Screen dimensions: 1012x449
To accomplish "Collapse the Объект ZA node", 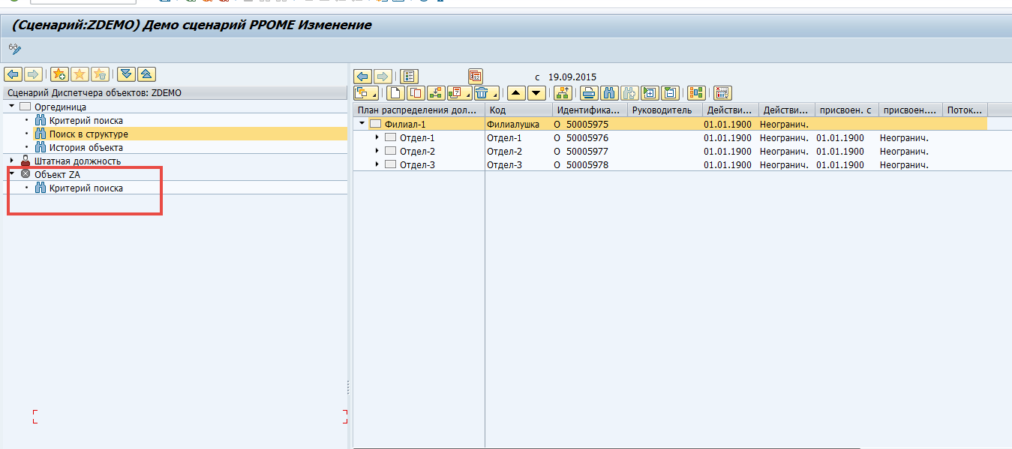I will (12, 174).
